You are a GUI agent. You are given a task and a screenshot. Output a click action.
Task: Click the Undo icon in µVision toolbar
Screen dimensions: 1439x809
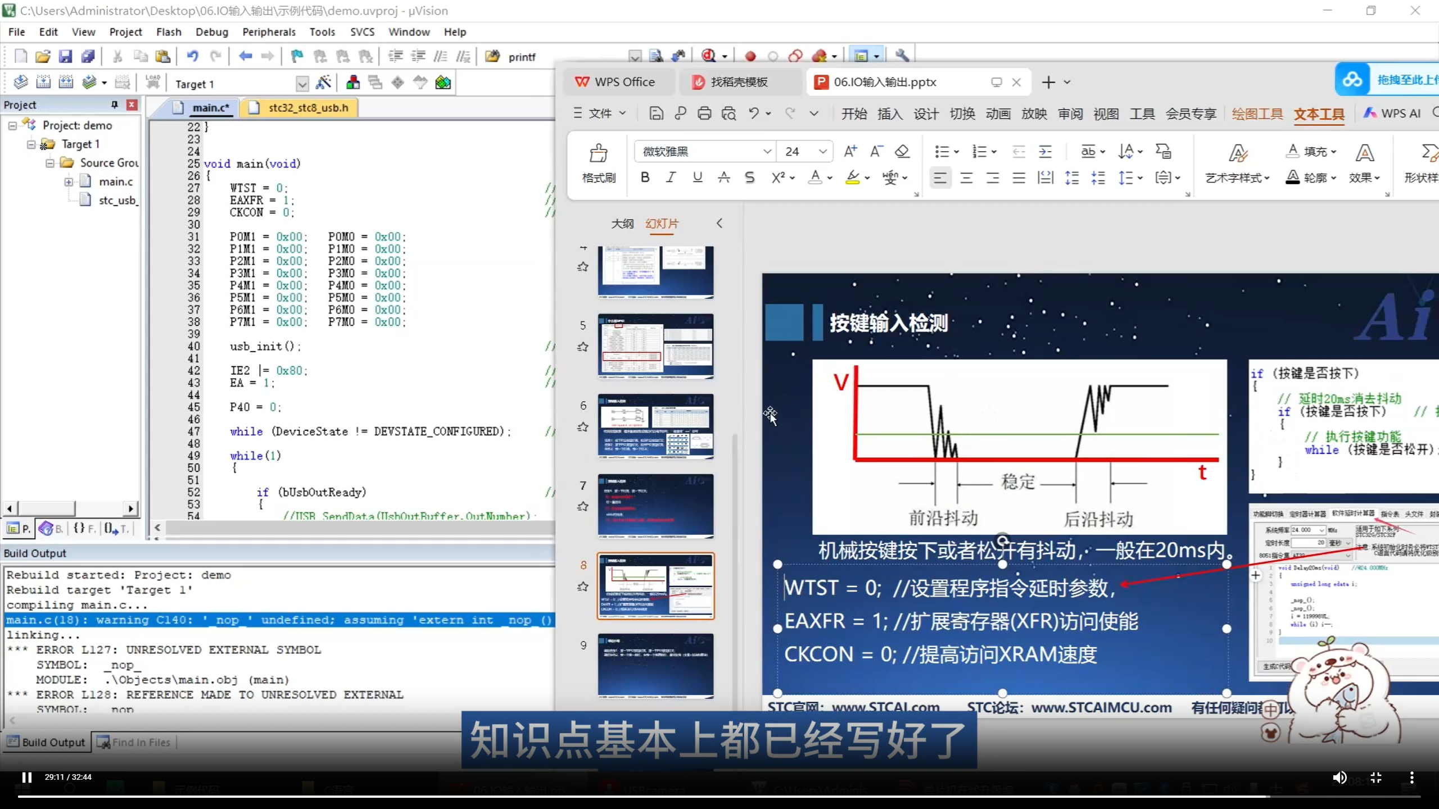193,56
